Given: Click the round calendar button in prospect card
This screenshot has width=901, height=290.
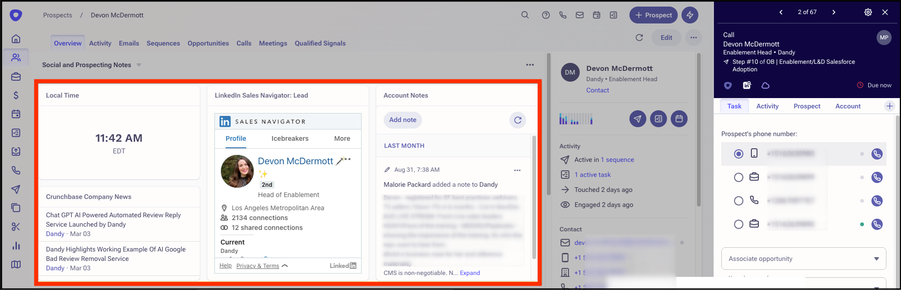Looking at the screenshot, I should click(679, 119).
